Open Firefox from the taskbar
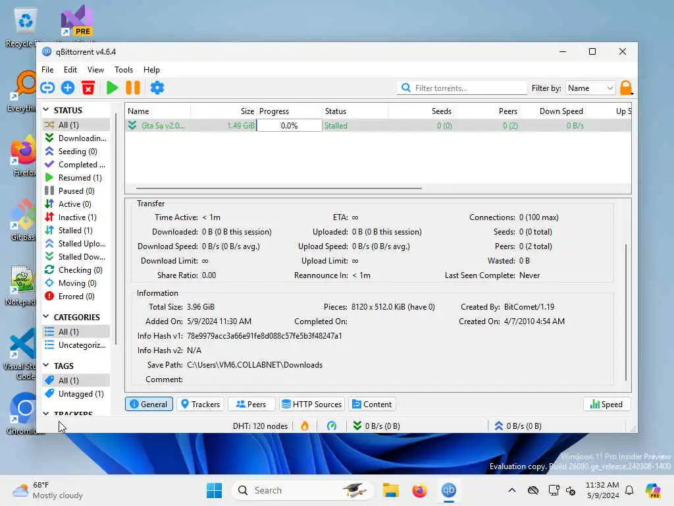674x506 pixels. (x=419, y=490)
